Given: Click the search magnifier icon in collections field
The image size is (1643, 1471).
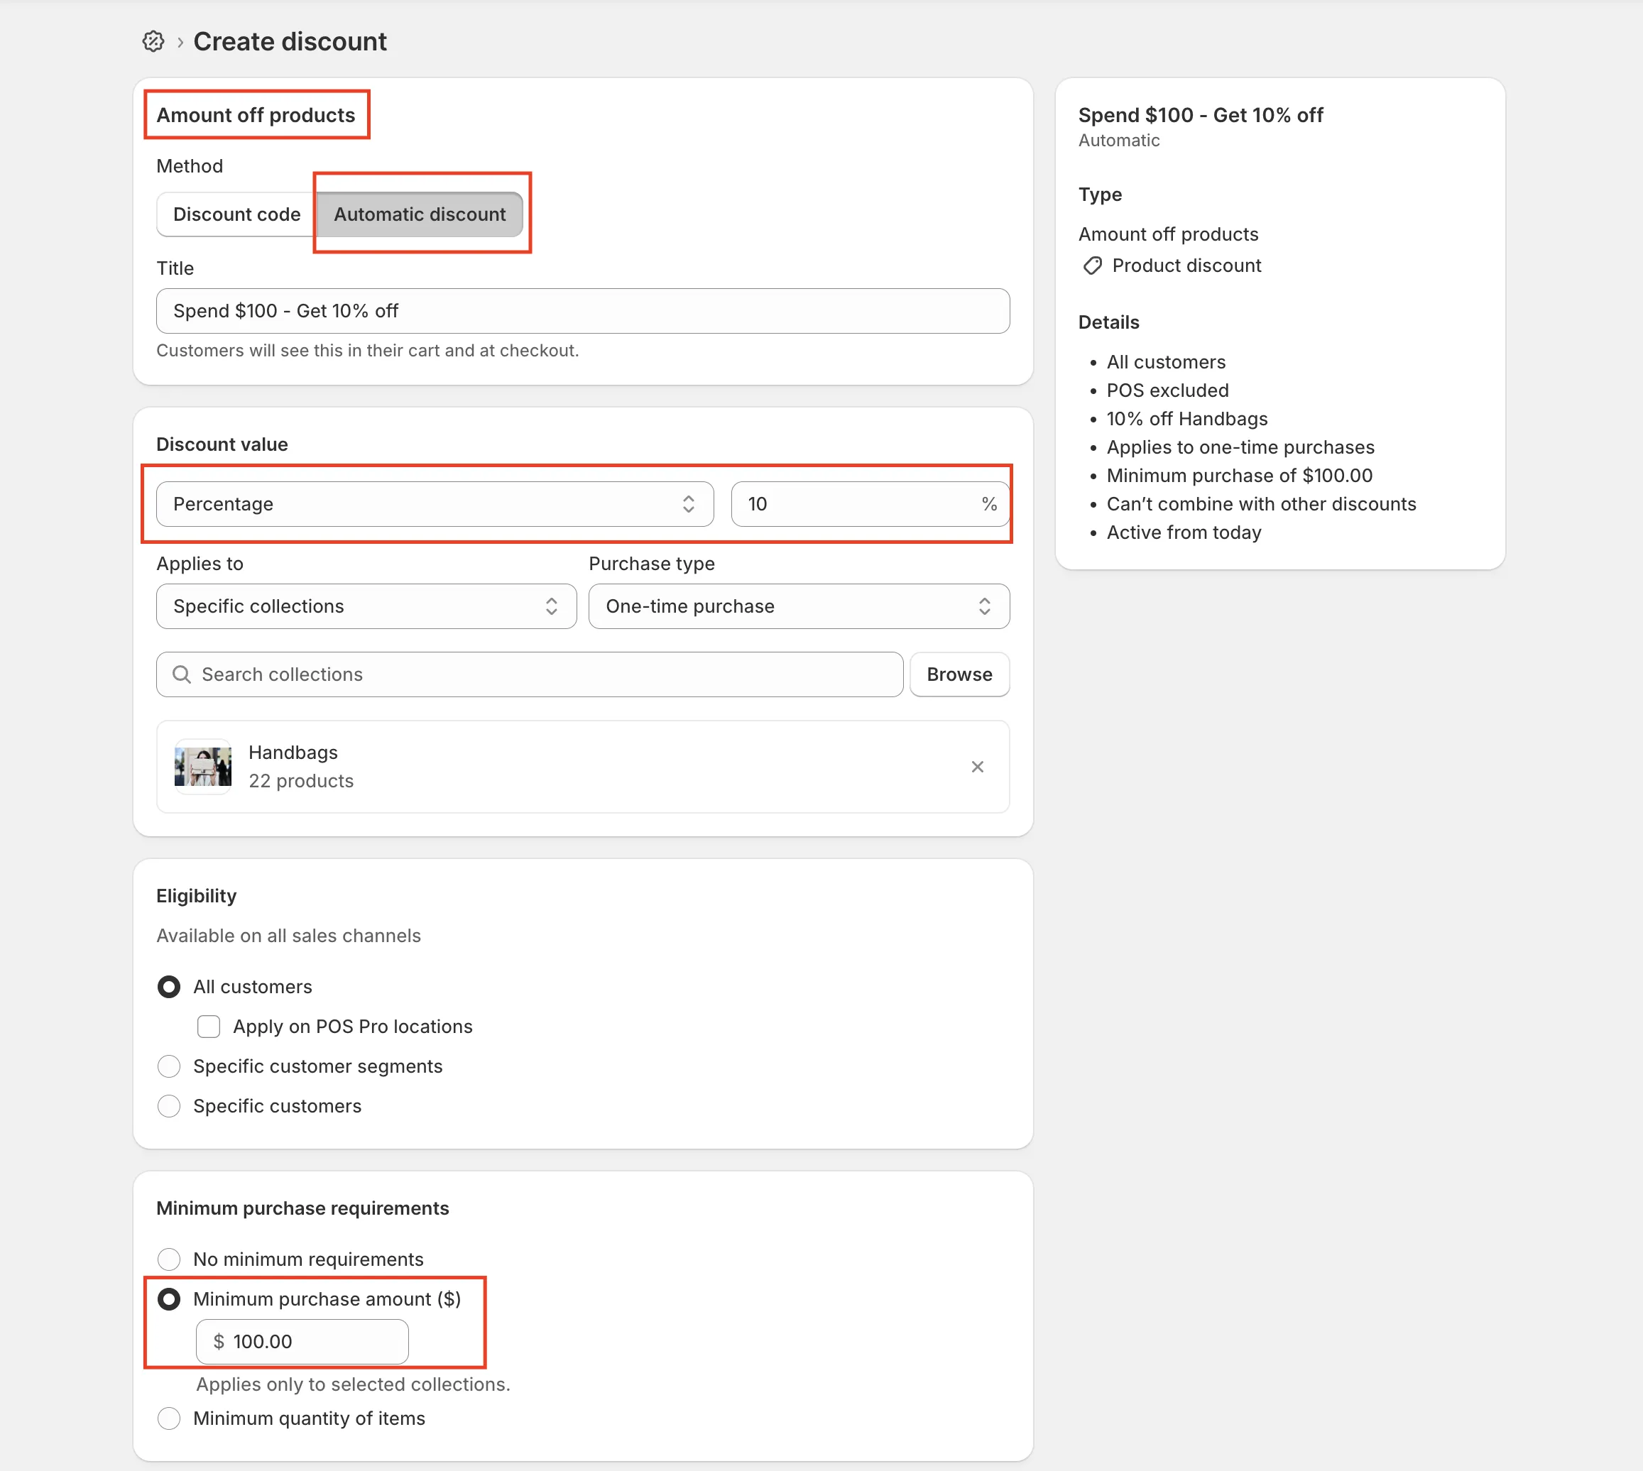Looking at the screenshot, I should 182,674.
